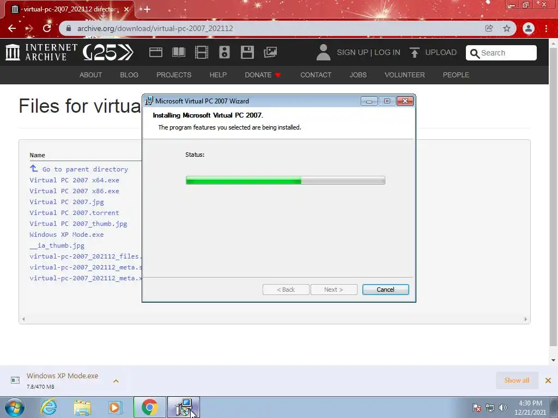Open the Texts book icon
Image resolution: width=558 pixels, height=418 pixels.
pos(179,52)
